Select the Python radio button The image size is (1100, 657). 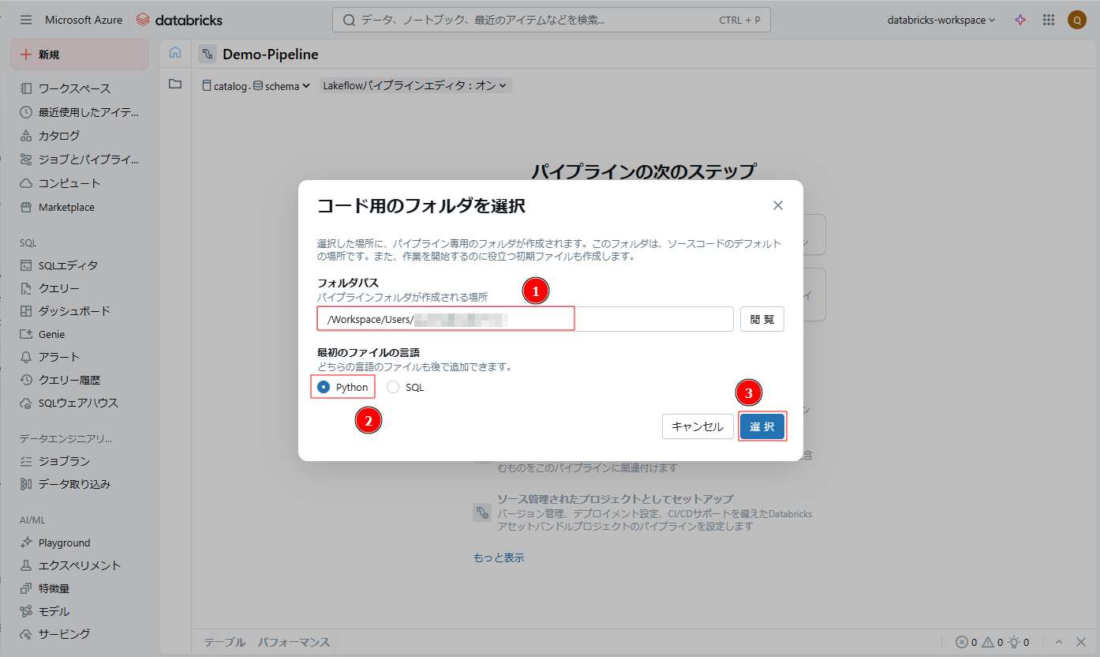(x=324, y=387)
